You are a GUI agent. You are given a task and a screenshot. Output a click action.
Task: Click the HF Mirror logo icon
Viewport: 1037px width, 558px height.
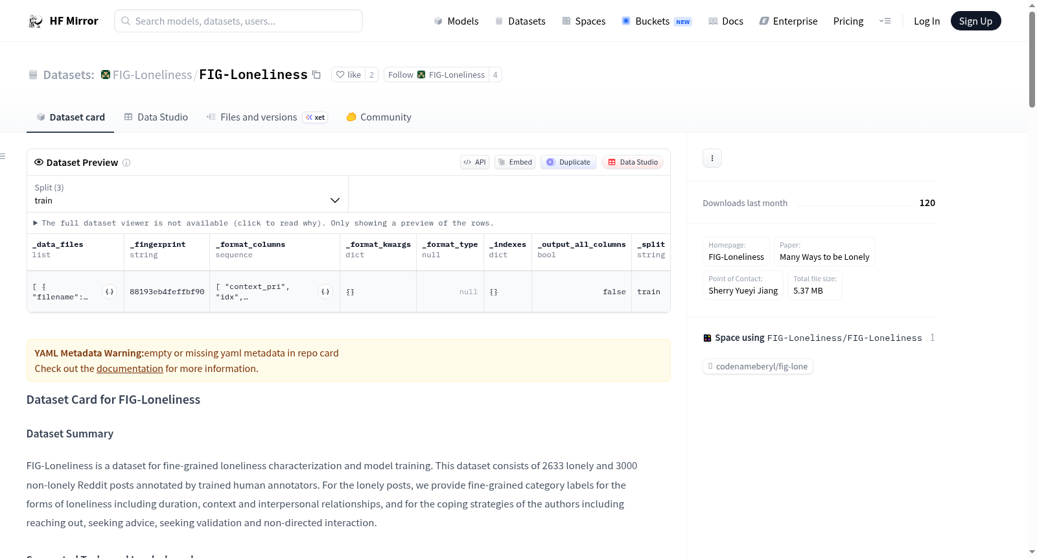pyautogui.click(x=36, y=21)
